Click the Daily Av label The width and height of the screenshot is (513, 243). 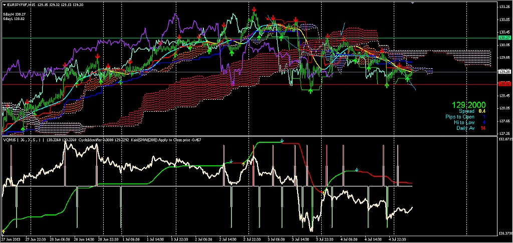pyautogui.click(x=465, y=128)
